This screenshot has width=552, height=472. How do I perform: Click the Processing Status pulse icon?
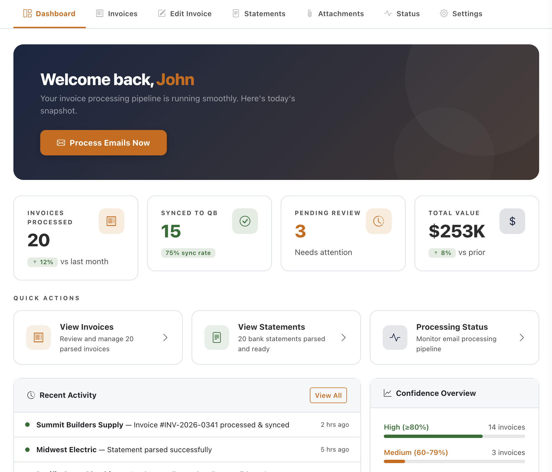(395, 338)
